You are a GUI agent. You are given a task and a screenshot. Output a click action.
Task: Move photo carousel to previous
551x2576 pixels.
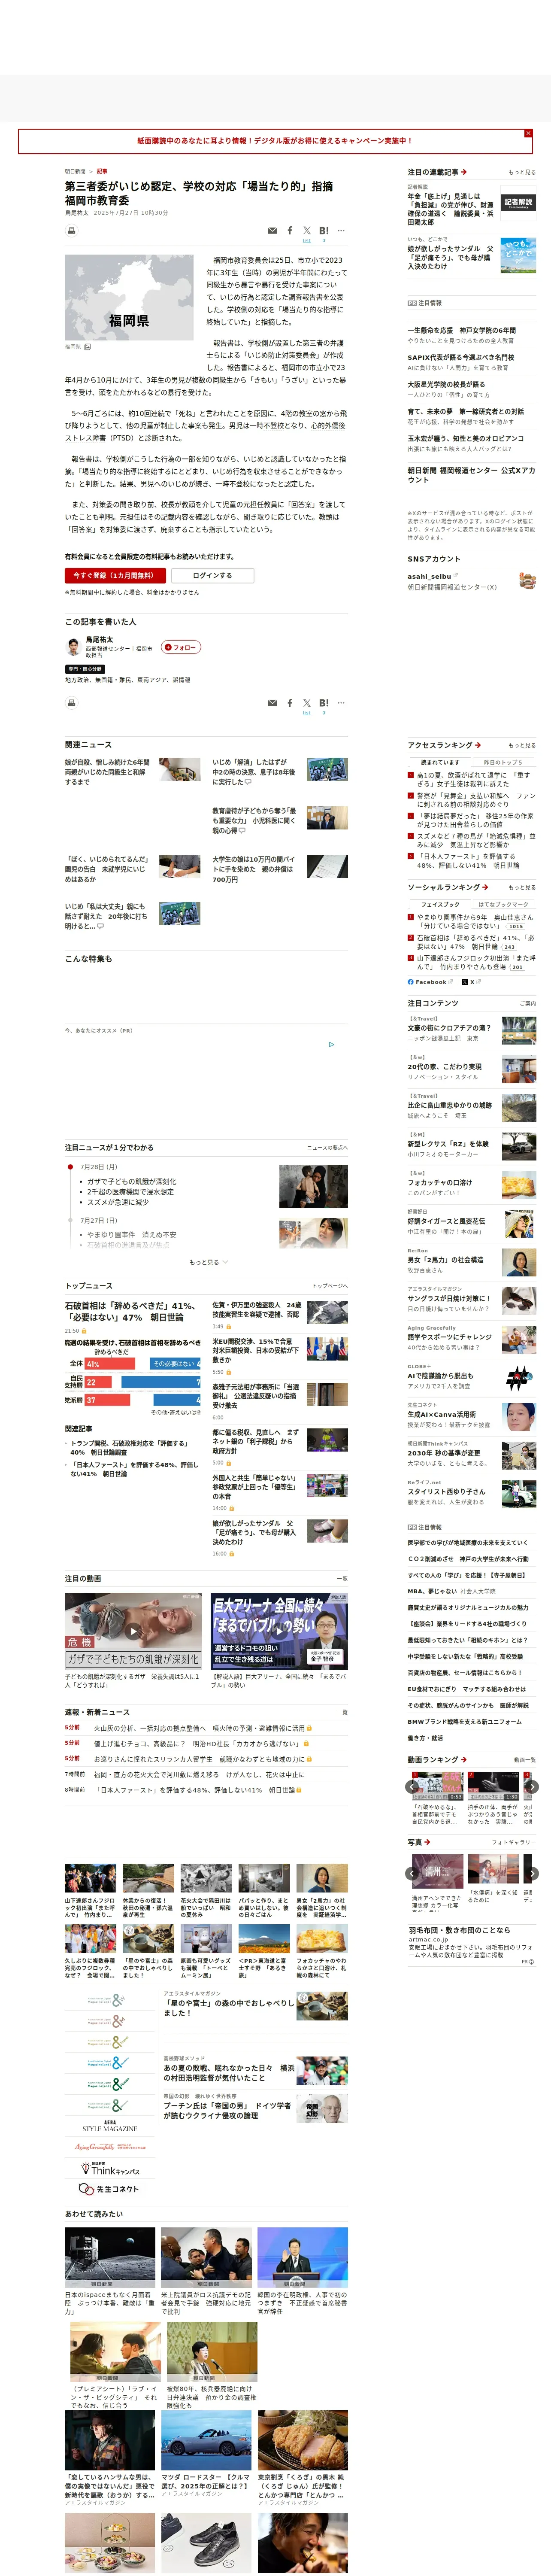[x=412, y=1874]
